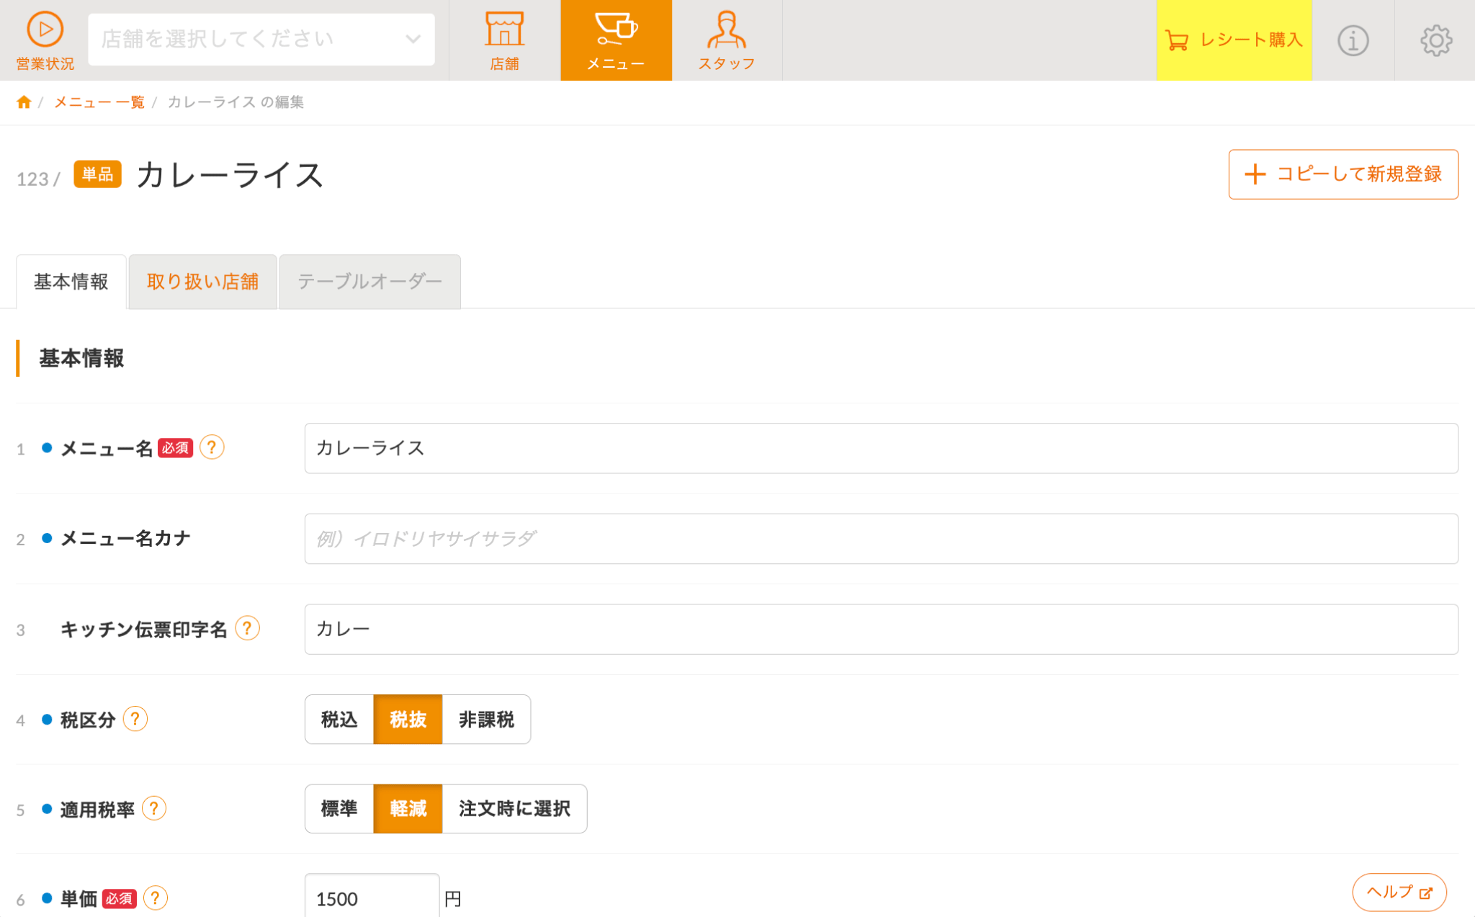Show help for 適用税率
Screen dimensions: 1475x917
click(x=154, y=808)
